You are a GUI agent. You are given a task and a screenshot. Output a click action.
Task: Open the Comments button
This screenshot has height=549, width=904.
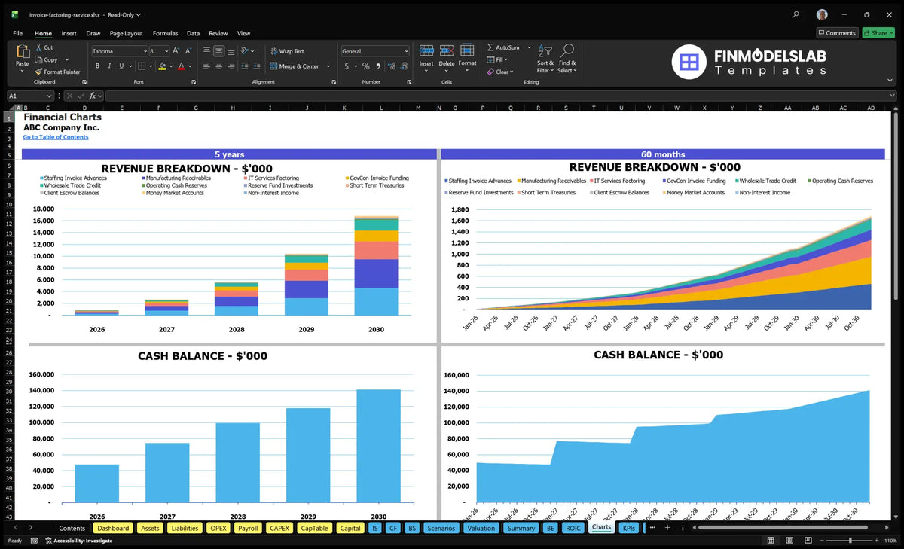(837, 33)
